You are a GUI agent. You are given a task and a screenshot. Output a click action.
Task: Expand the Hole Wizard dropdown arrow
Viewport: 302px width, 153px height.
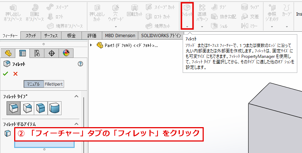point(116,27)
